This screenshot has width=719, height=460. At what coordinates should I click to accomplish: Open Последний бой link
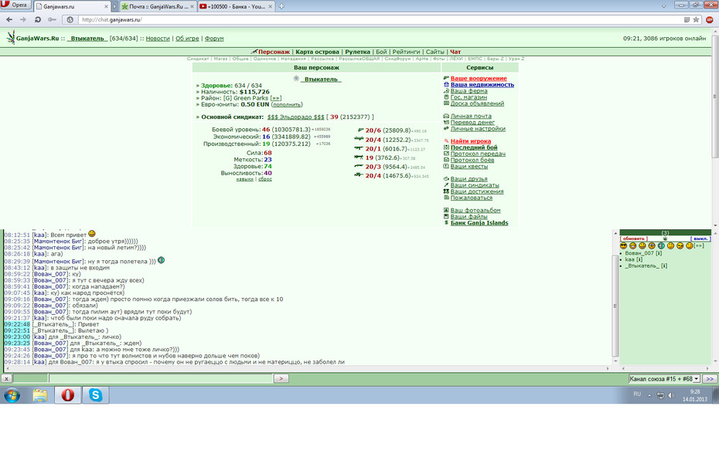pyautogui.click(x=474, y=147)
